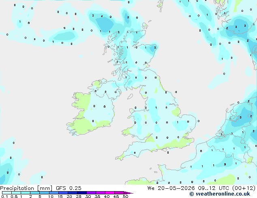The image size is (257, 198).
Task: Click the legend label '40'
Action: (107, 196)
